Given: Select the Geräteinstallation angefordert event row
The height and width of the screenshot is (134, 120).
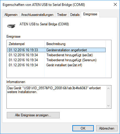Looking at the screenshot, I should click(x=56, y=50).
